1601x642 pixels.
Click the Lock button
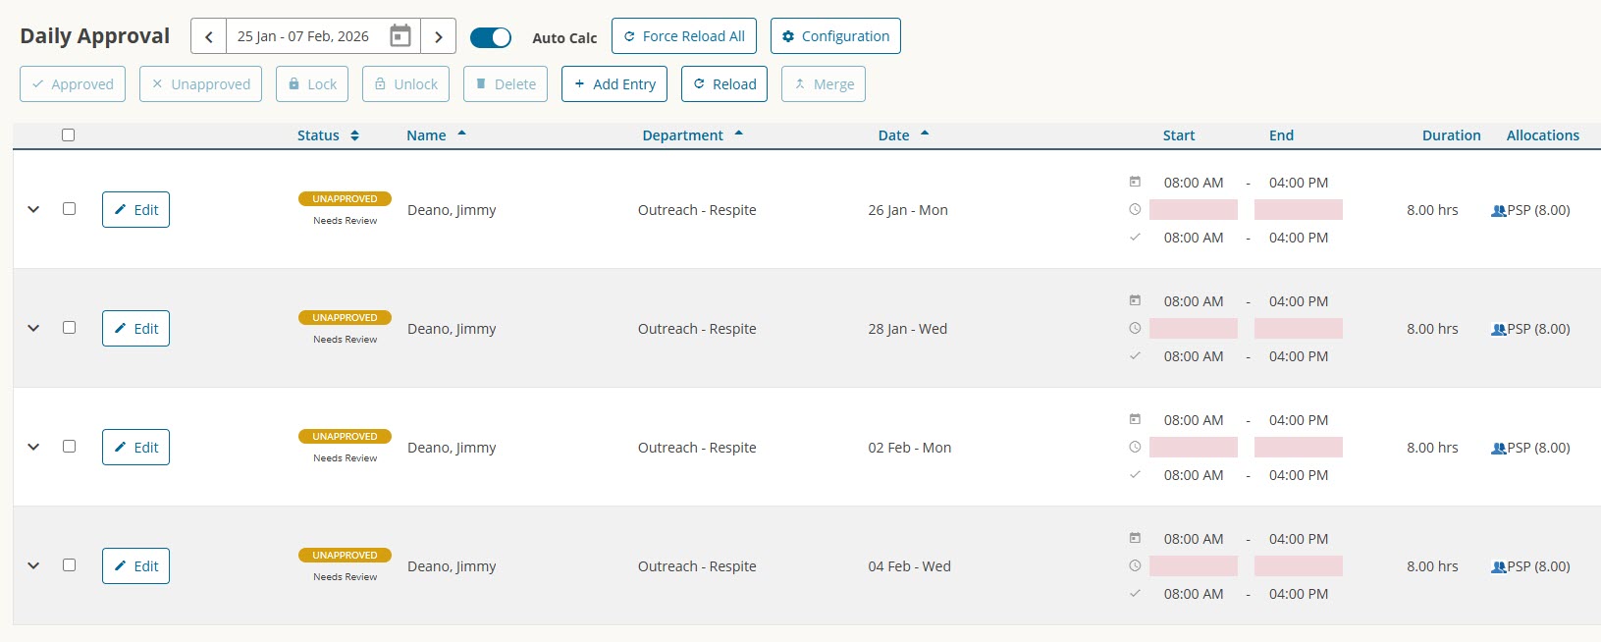tap(312, 84)
